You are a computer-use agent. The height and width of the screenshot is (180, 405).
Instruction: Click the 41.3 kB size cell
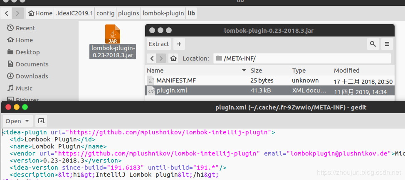tap(260, 91)
